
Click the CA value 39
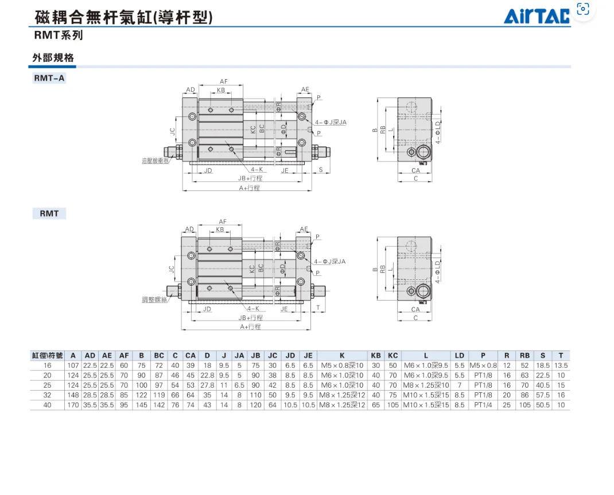[191, 365]
